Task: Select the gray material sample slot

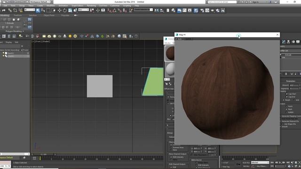Action: (x=170, y=69)
